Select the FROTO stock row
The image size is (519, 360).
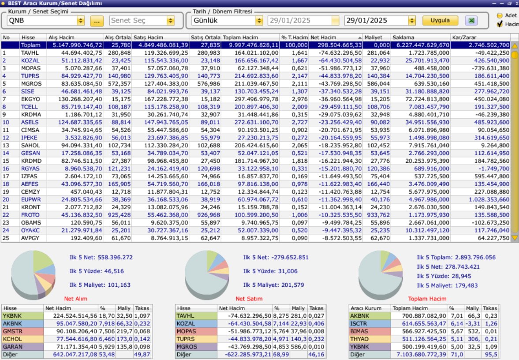[255, 215]
